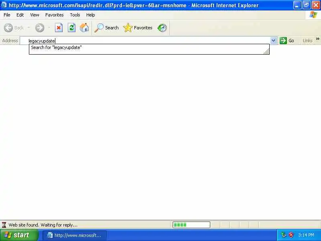Image resolution: width=321 pixels, height=241 pixels.
Task: Click the 3:14 PM system clock
Action: [306, 235]
